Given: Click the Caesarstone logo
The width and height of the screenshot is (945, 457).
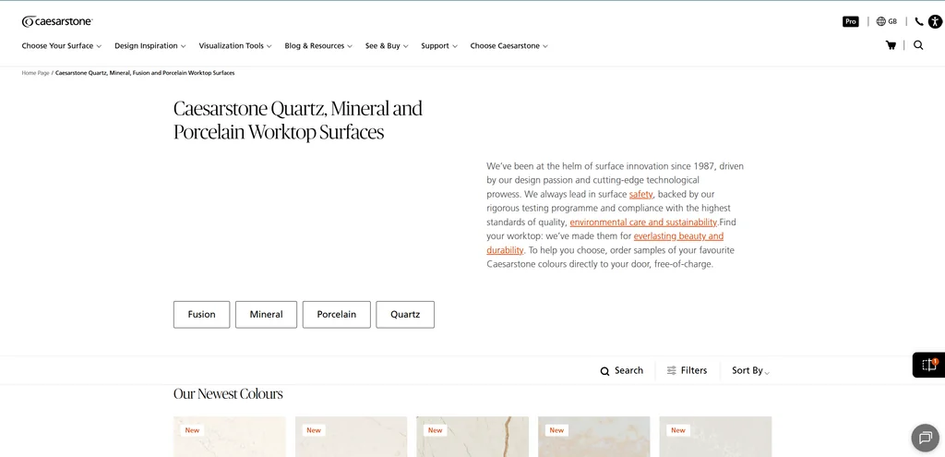Looking at the screenshot, I should tap(57, 21).
